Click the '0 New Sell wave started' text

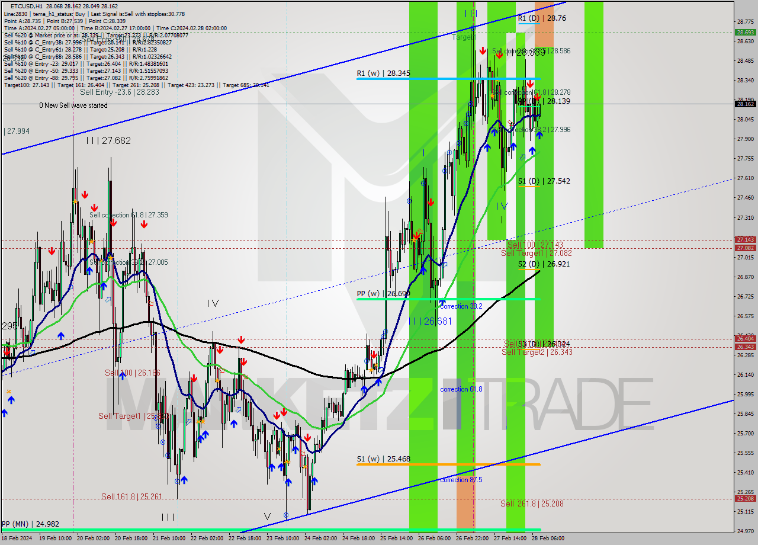point(73,105)
